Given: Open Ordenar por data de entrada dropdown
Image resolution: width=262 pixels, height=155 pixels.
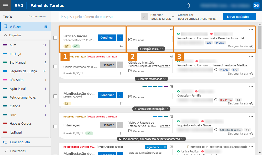Looking at the screenshot, I should (x=199, y=17).
